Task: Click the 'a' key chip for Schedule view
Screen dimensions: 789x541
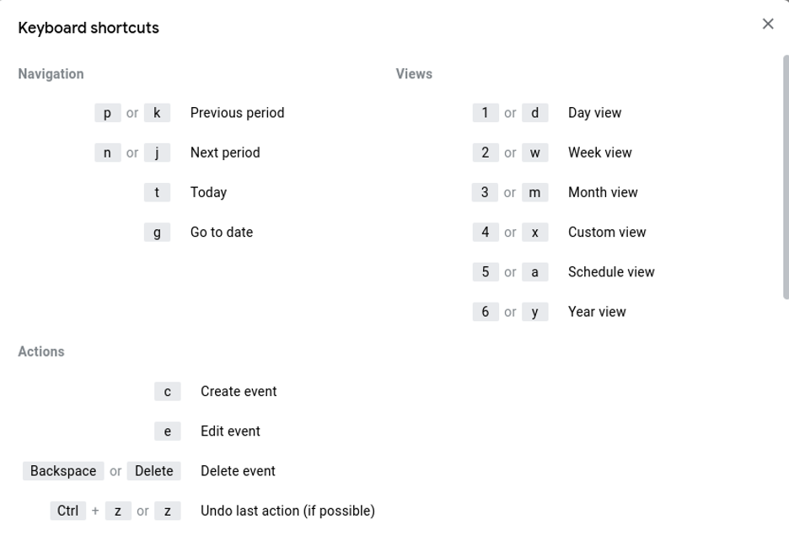Action: (x=535, y=271)
